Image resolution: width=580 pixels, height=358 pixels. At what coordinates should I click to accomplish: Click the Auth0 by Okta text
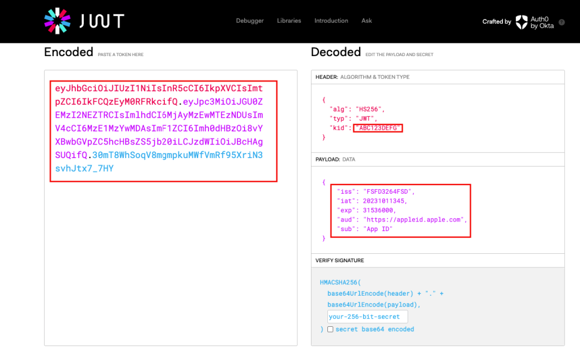click(542, 22)
